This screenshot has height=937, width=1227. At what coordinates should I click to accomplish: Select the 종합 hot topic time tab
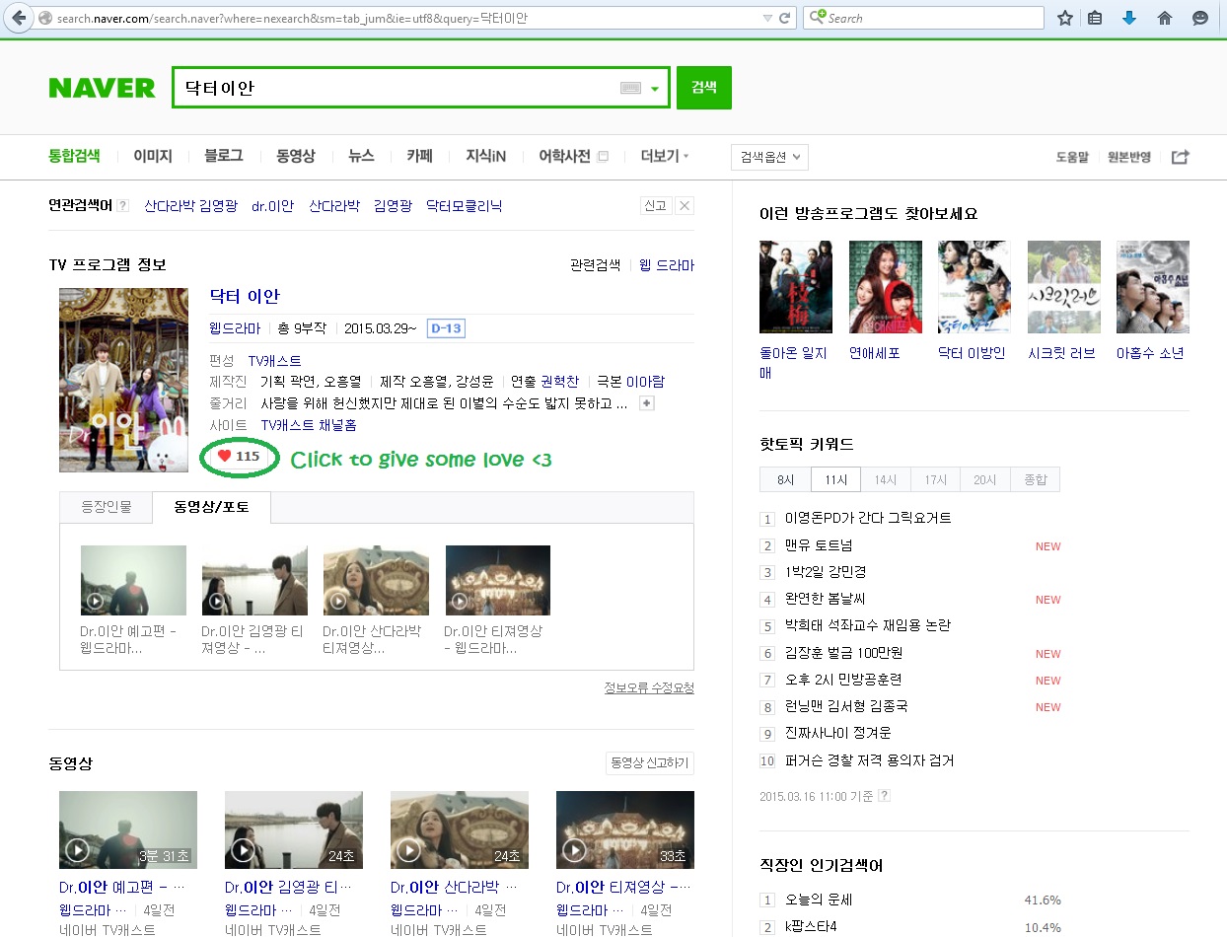point(1035,479)
